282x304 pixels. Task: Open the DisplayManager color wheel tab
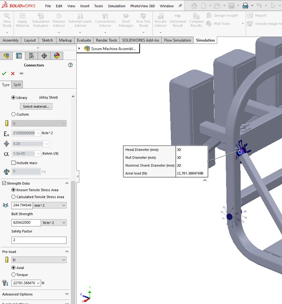click(57, 56)
